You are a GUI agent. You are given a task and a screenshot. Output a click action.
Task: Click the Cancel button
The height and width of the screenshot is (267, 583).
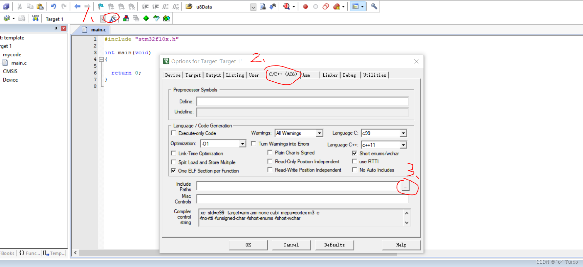[x=291, y=245]
